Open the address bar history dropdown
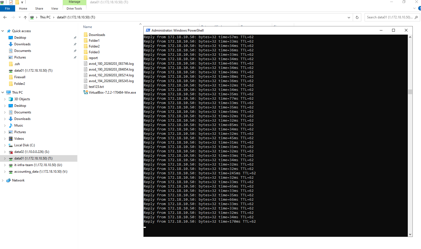The width and height of the screenshot is (421, 249). click(349, 17)
